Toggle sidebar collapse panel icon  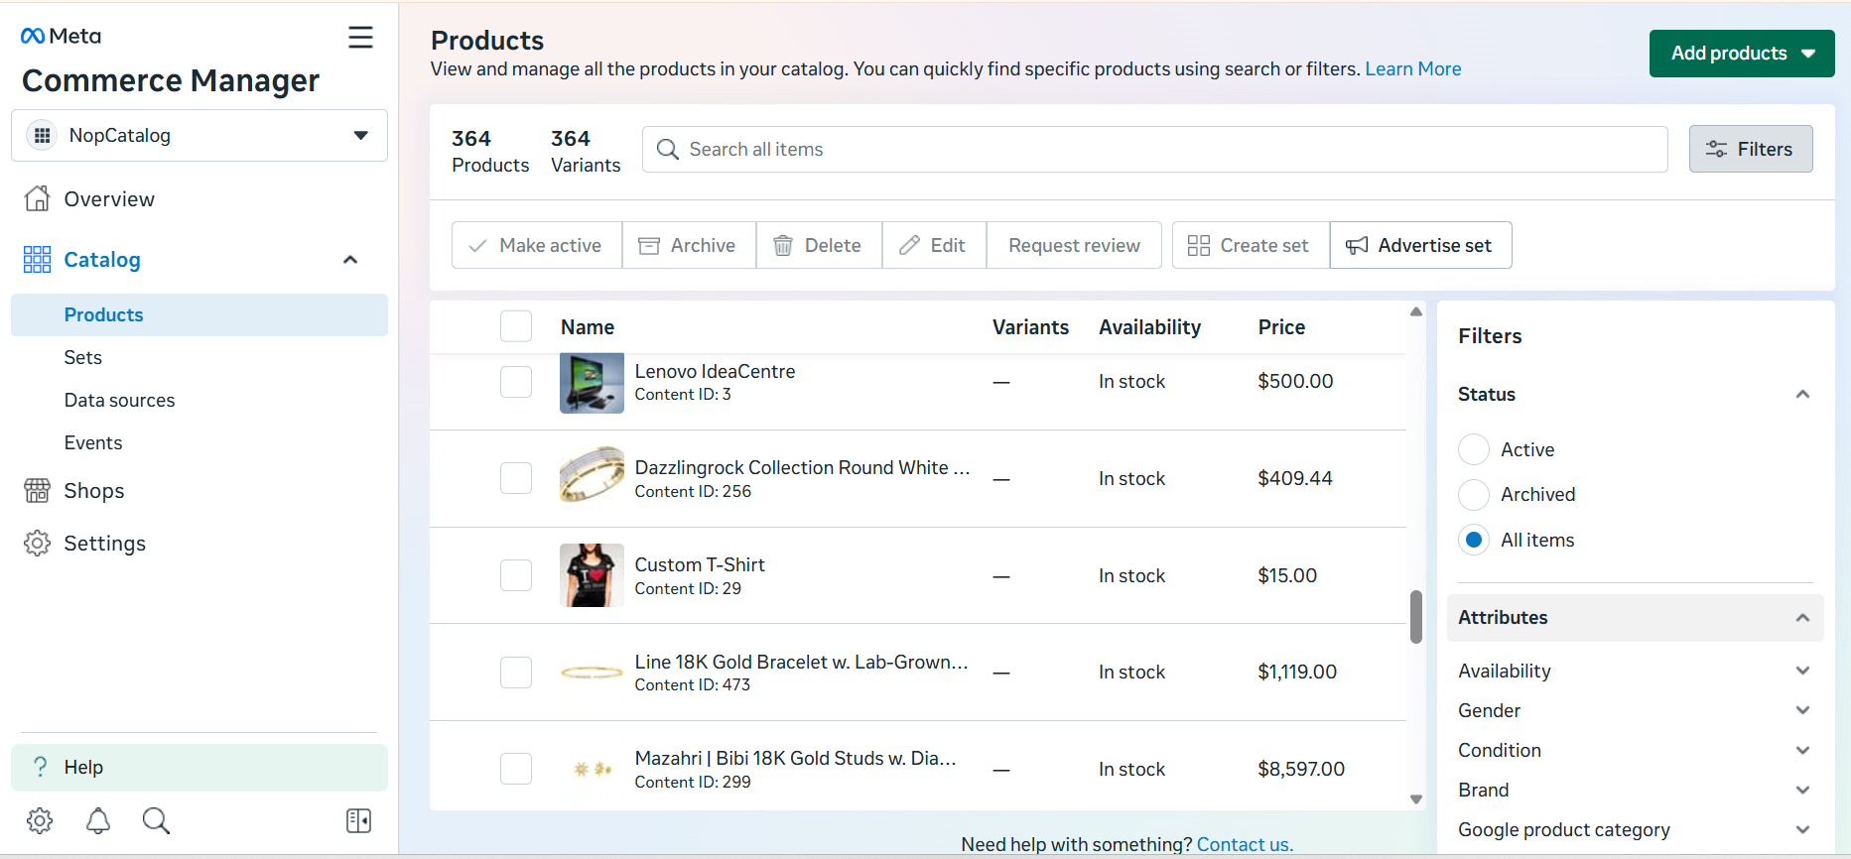click(358, 820)
